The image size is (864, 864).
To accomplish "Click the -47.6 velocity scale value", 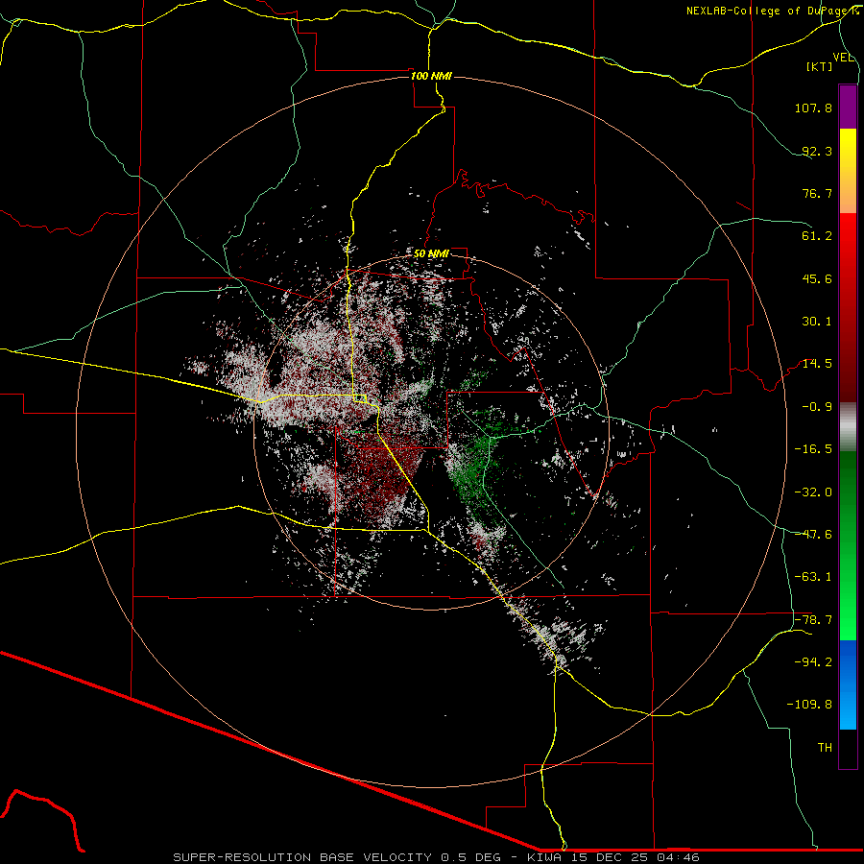I will tap(813, 535).
